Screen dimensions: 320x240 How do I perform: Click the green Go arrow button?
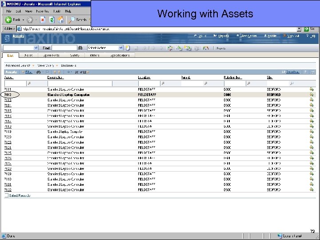point(306,29)
